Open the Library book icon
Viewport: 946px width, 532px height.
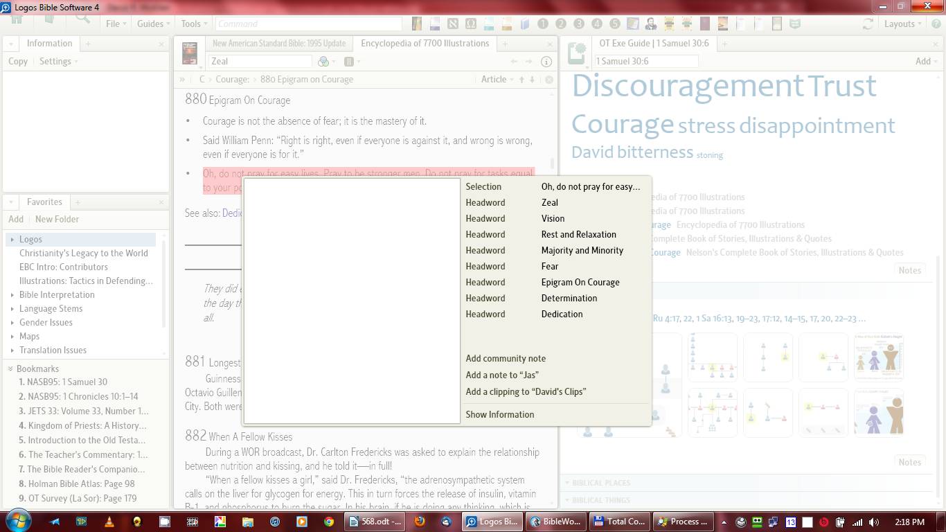48,19
